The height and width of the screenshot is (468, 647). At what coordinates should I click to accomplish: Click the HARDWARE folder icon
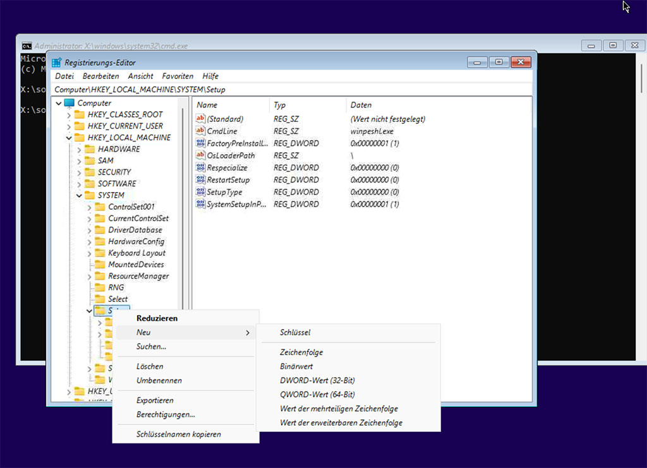click(x=90, y=149)
